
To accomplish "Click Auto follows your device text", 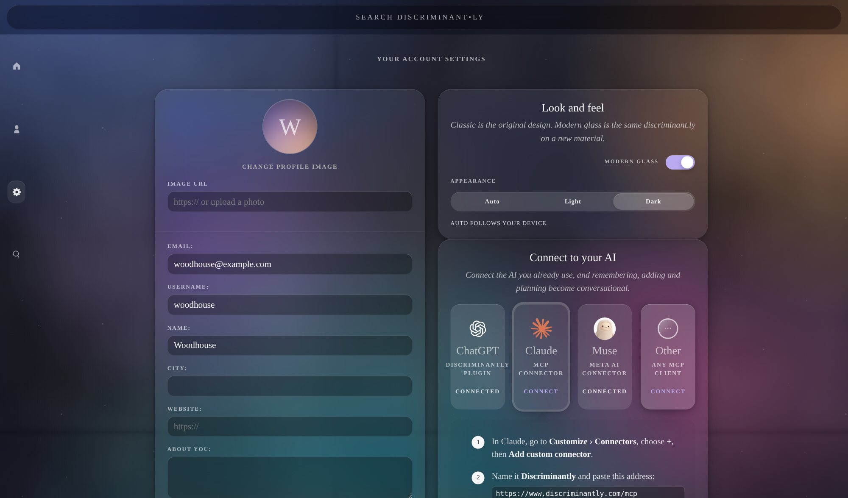I will pyautogui.click(x=499, y=223).
